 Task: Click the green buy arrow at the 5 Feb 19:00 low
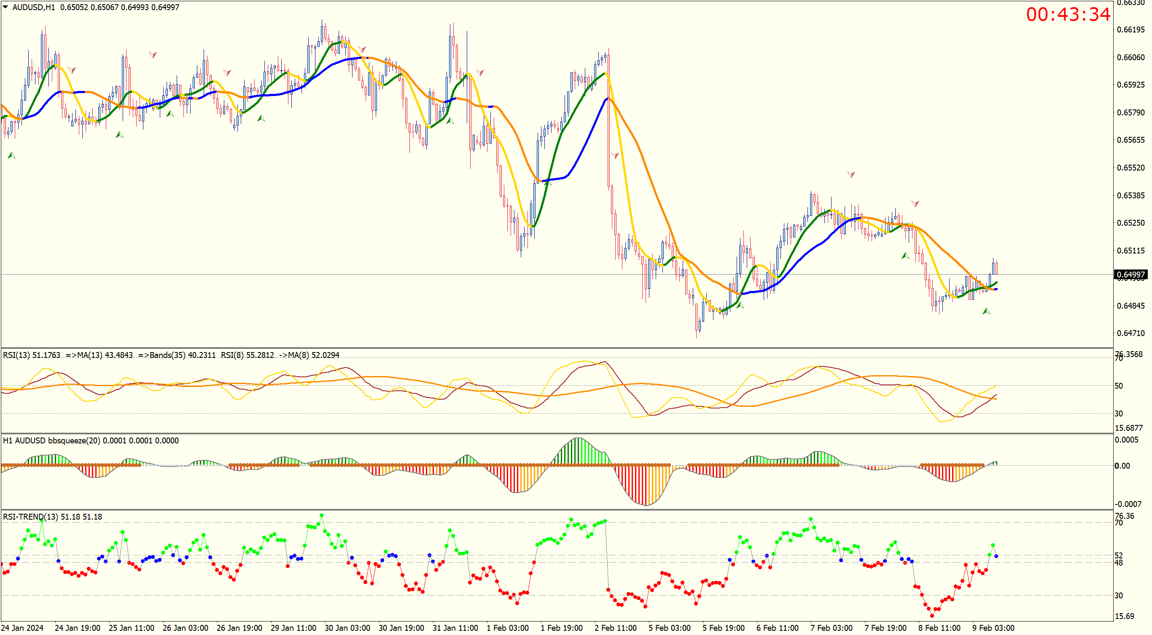point(740,305)
